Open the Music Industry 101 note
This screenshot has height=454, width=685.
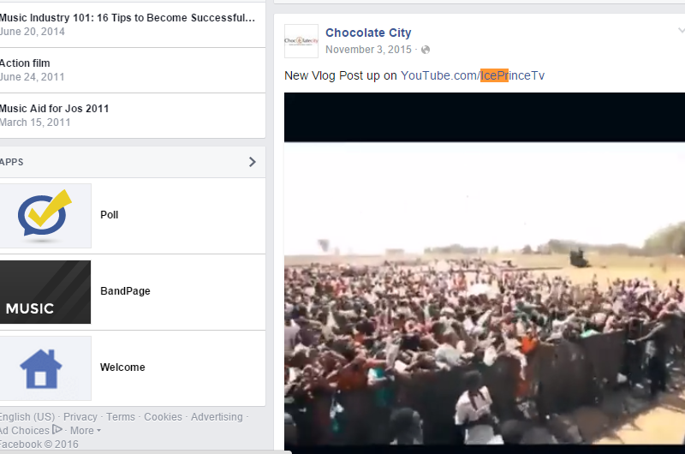[127, 18]
